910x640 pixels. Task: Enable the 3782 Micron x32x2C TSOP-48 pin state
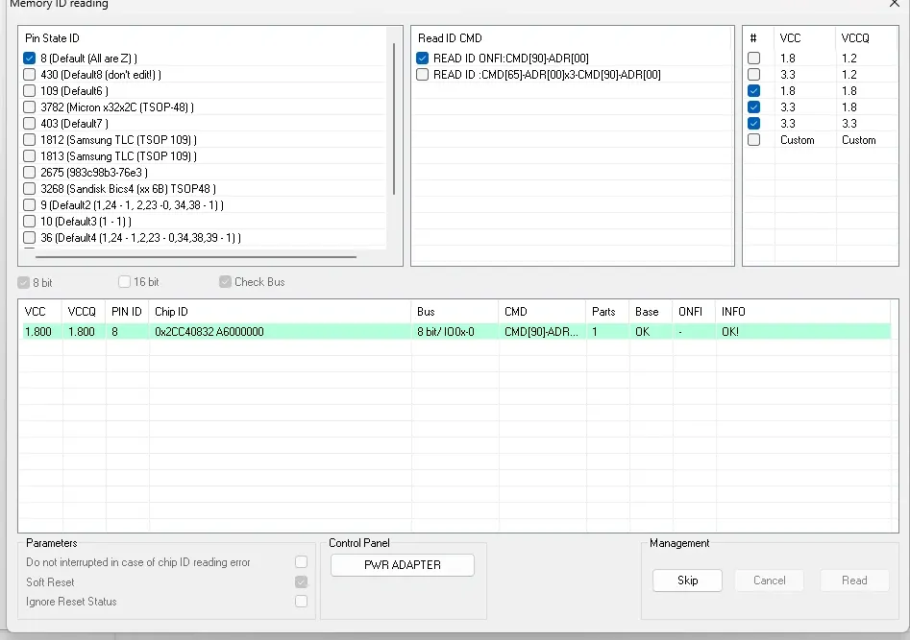[30, 107]
